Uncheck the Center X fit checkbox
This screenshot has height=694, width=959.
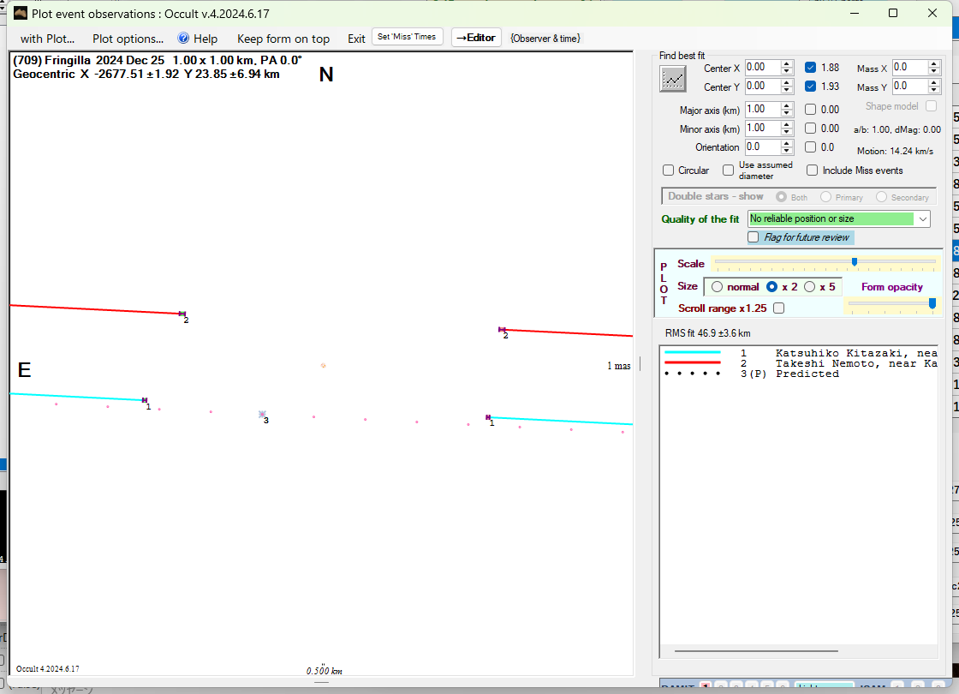pos(810,68)
